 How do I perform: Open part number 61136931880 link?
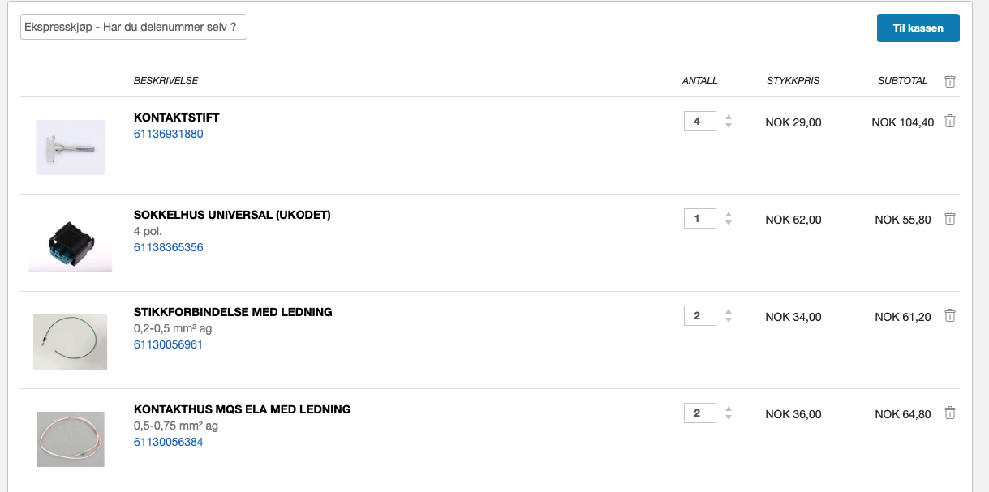(x=168, y=134)
